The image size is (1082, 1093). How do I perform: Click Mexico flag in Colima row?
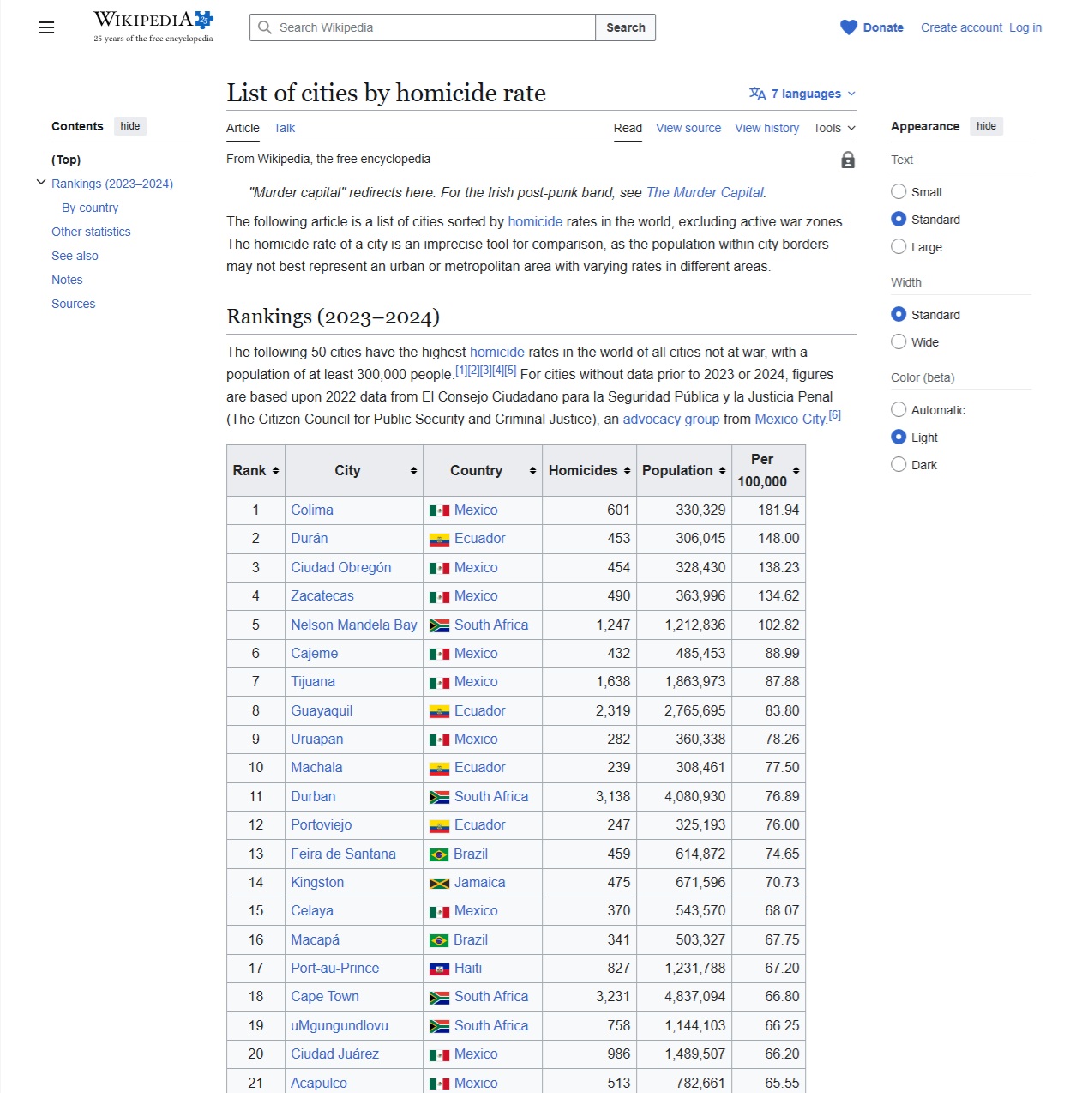coord(439,510)
